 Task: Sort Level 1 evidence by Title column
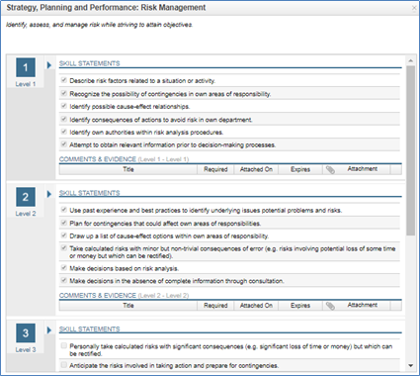pos(128,169)
